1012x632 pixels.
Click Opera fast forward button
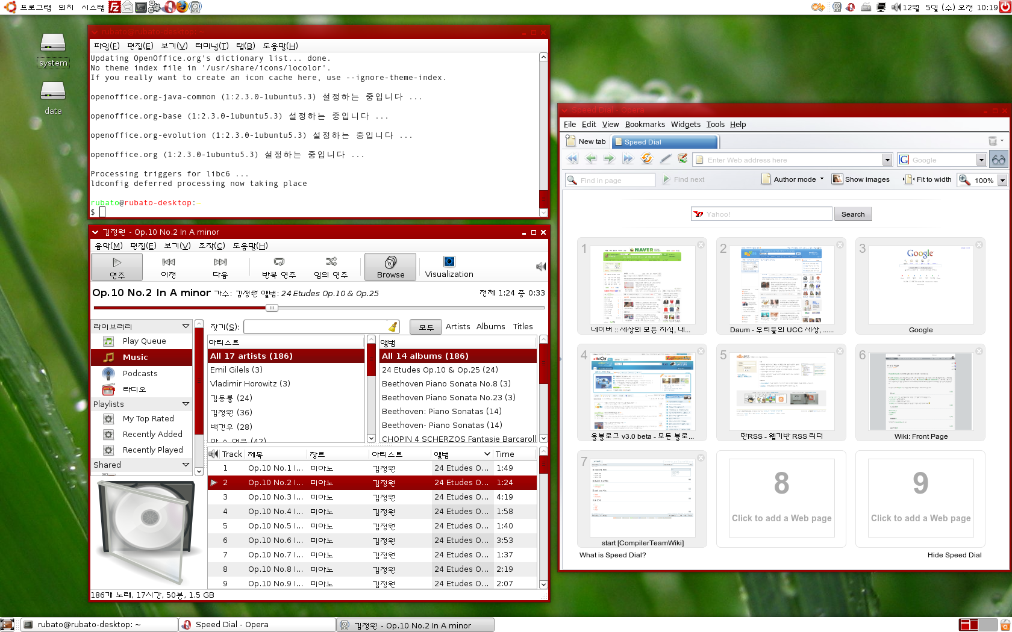click(628, 159)
